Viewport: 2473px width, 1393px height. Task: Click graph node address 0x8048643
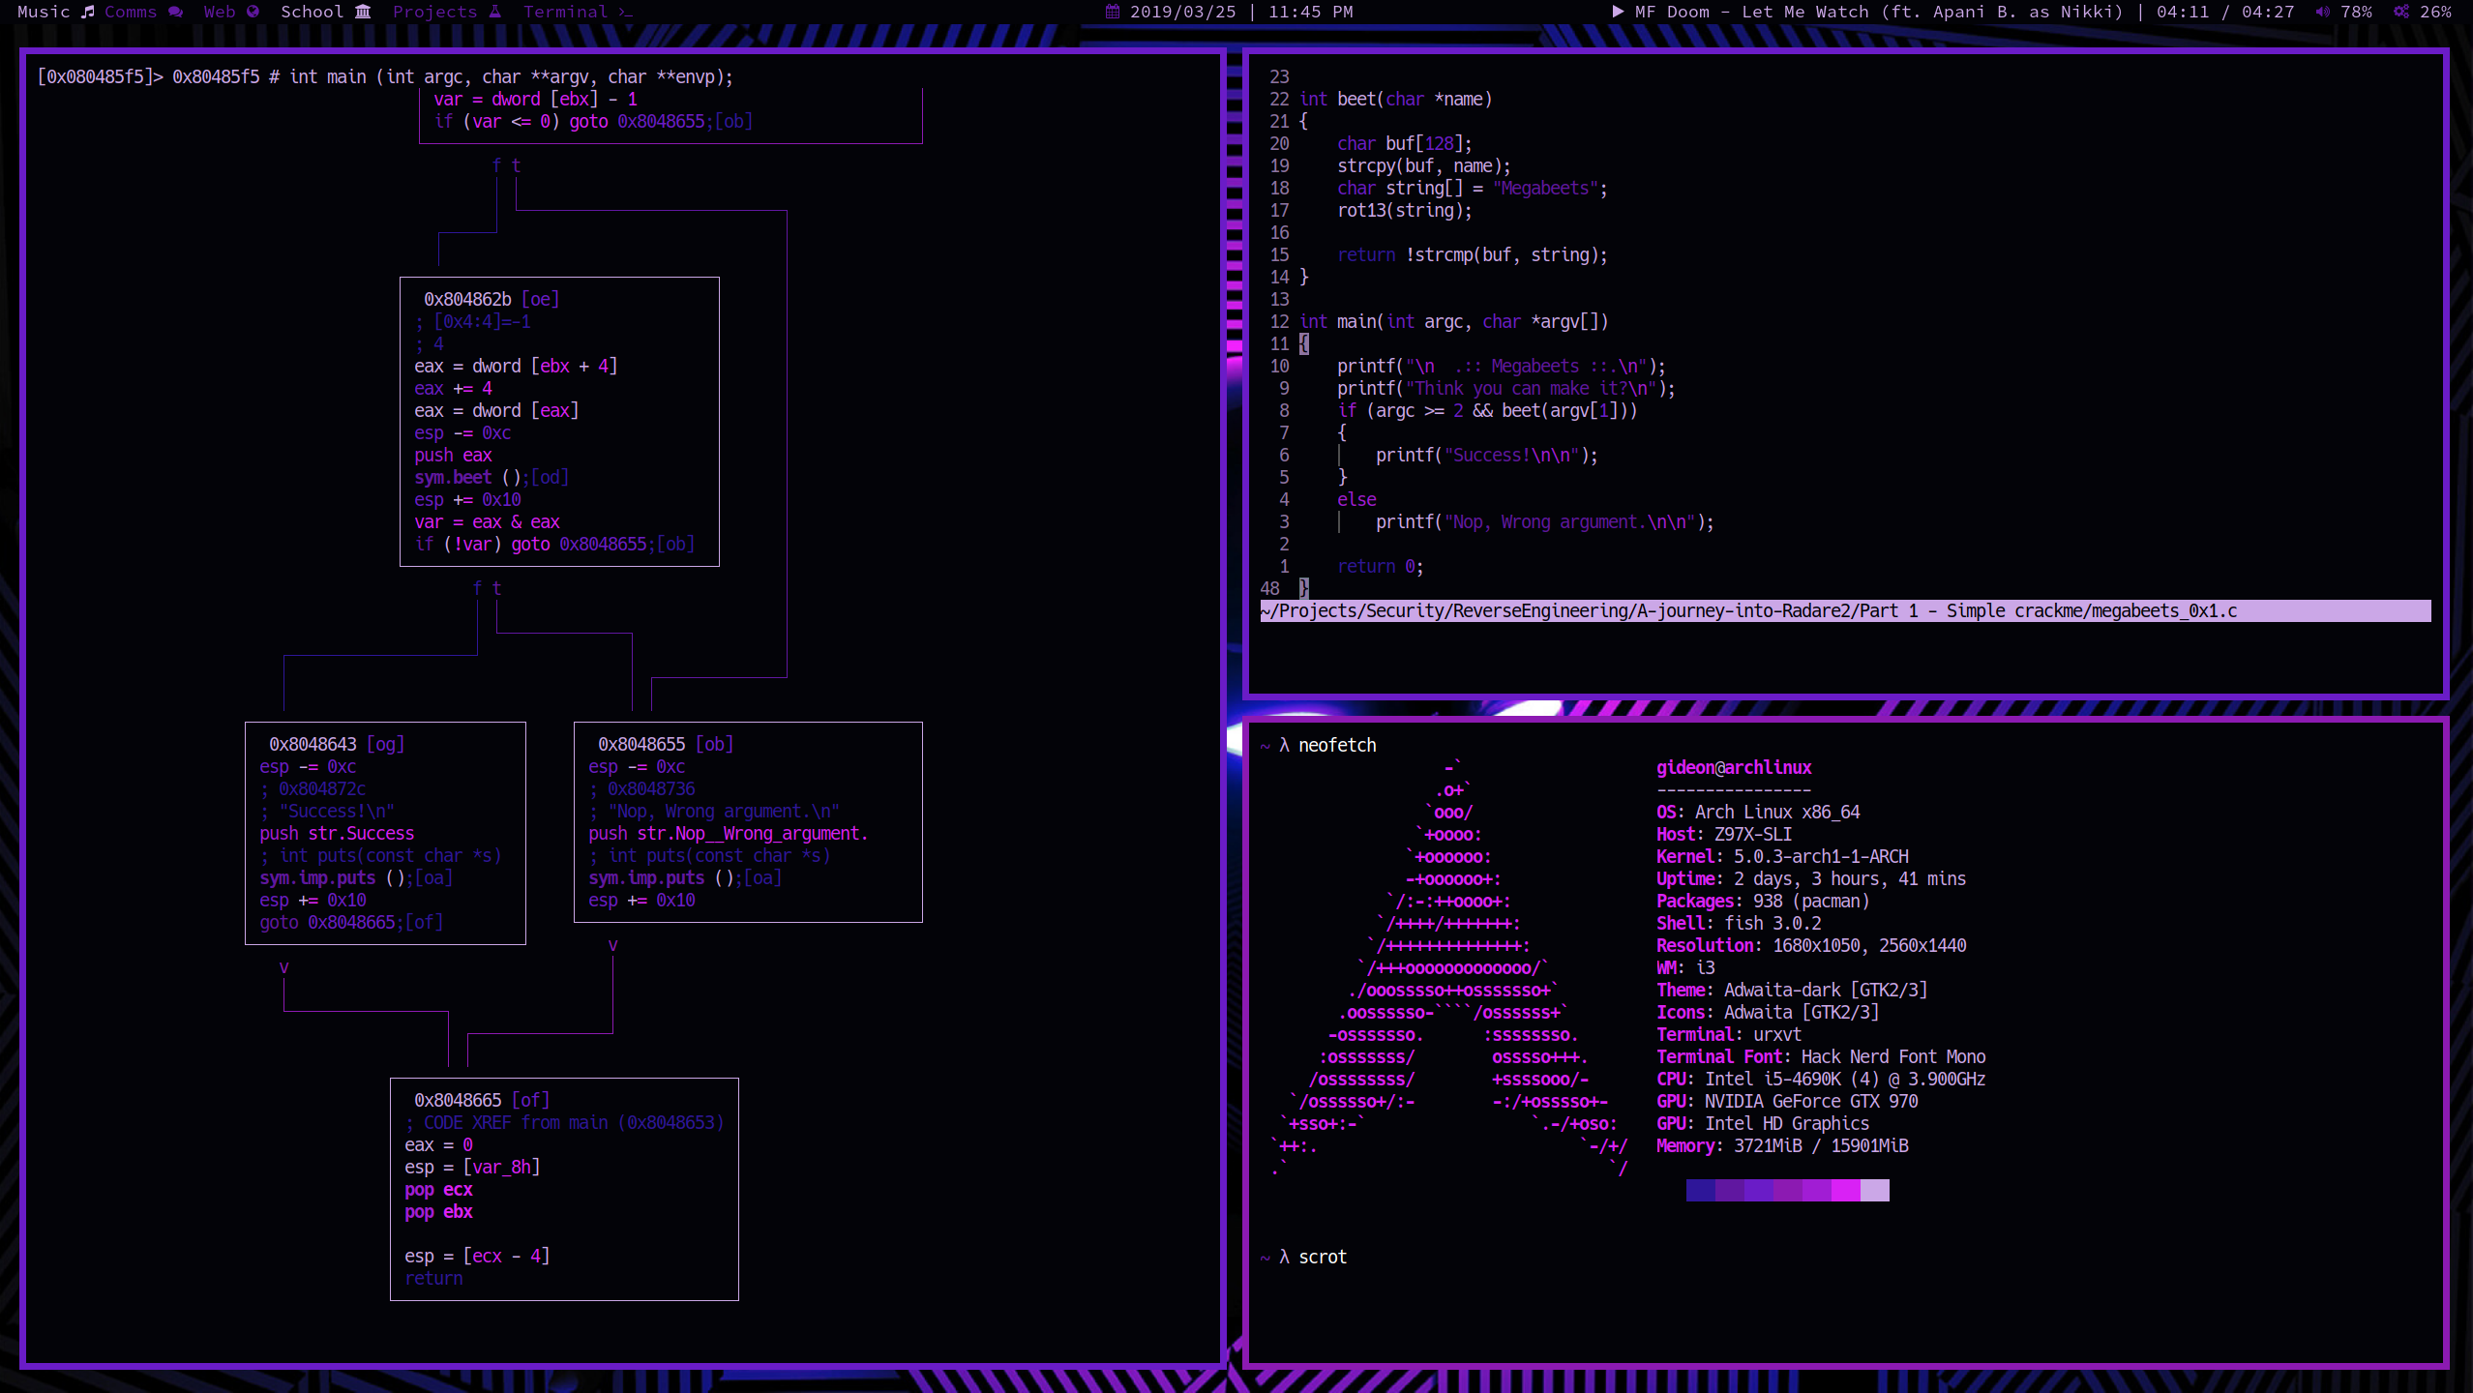pyautogui.click(x=313, y=744)
